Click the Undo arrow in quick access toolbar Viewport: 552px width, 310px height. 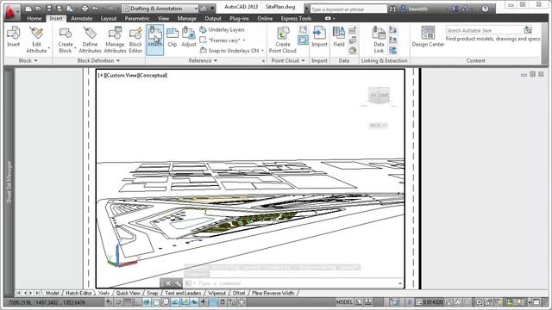[95, 9]
